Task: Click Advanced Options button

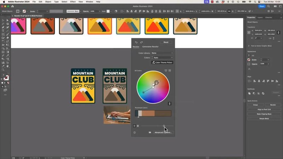Action: [x=163, y=132]
